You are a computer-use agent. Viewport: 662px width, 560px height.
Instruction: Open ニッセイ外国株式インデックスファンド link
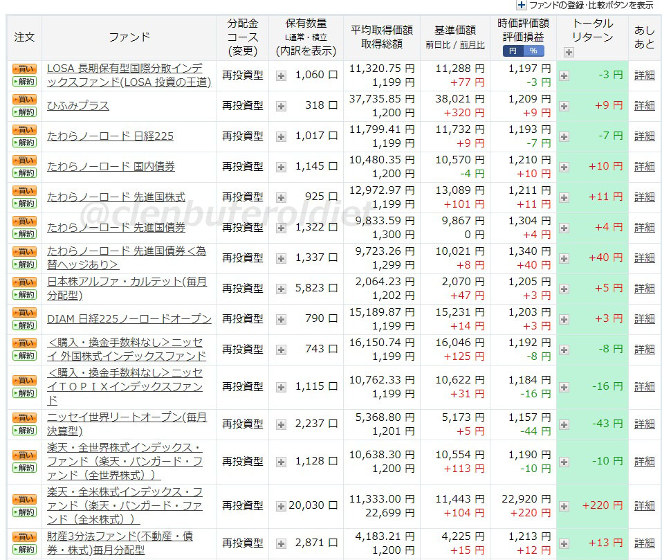coord(126,350)
